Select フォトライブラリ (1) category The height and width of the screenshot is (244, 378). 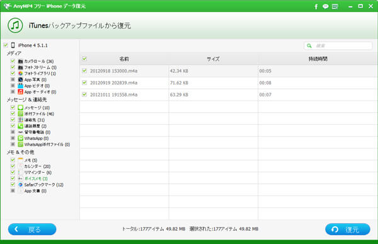pyautogui.click(x=40, y=73)
